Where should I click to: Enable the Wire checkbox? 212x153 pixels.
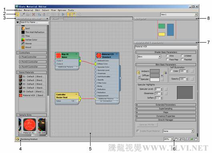pyautogui.click(x=168, y=55)
